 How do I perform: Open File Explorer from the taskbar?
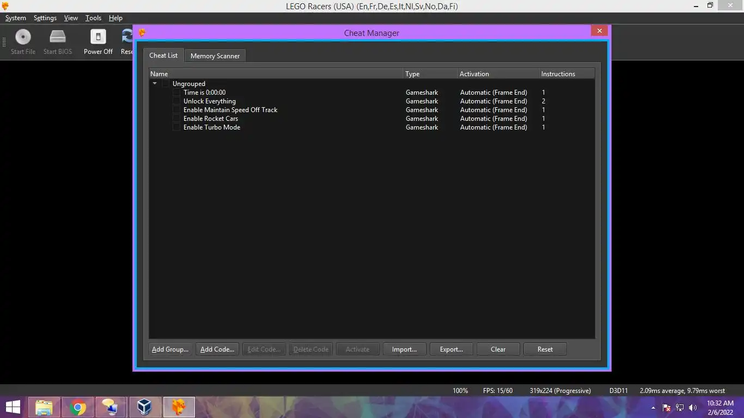tap(44, 407)
